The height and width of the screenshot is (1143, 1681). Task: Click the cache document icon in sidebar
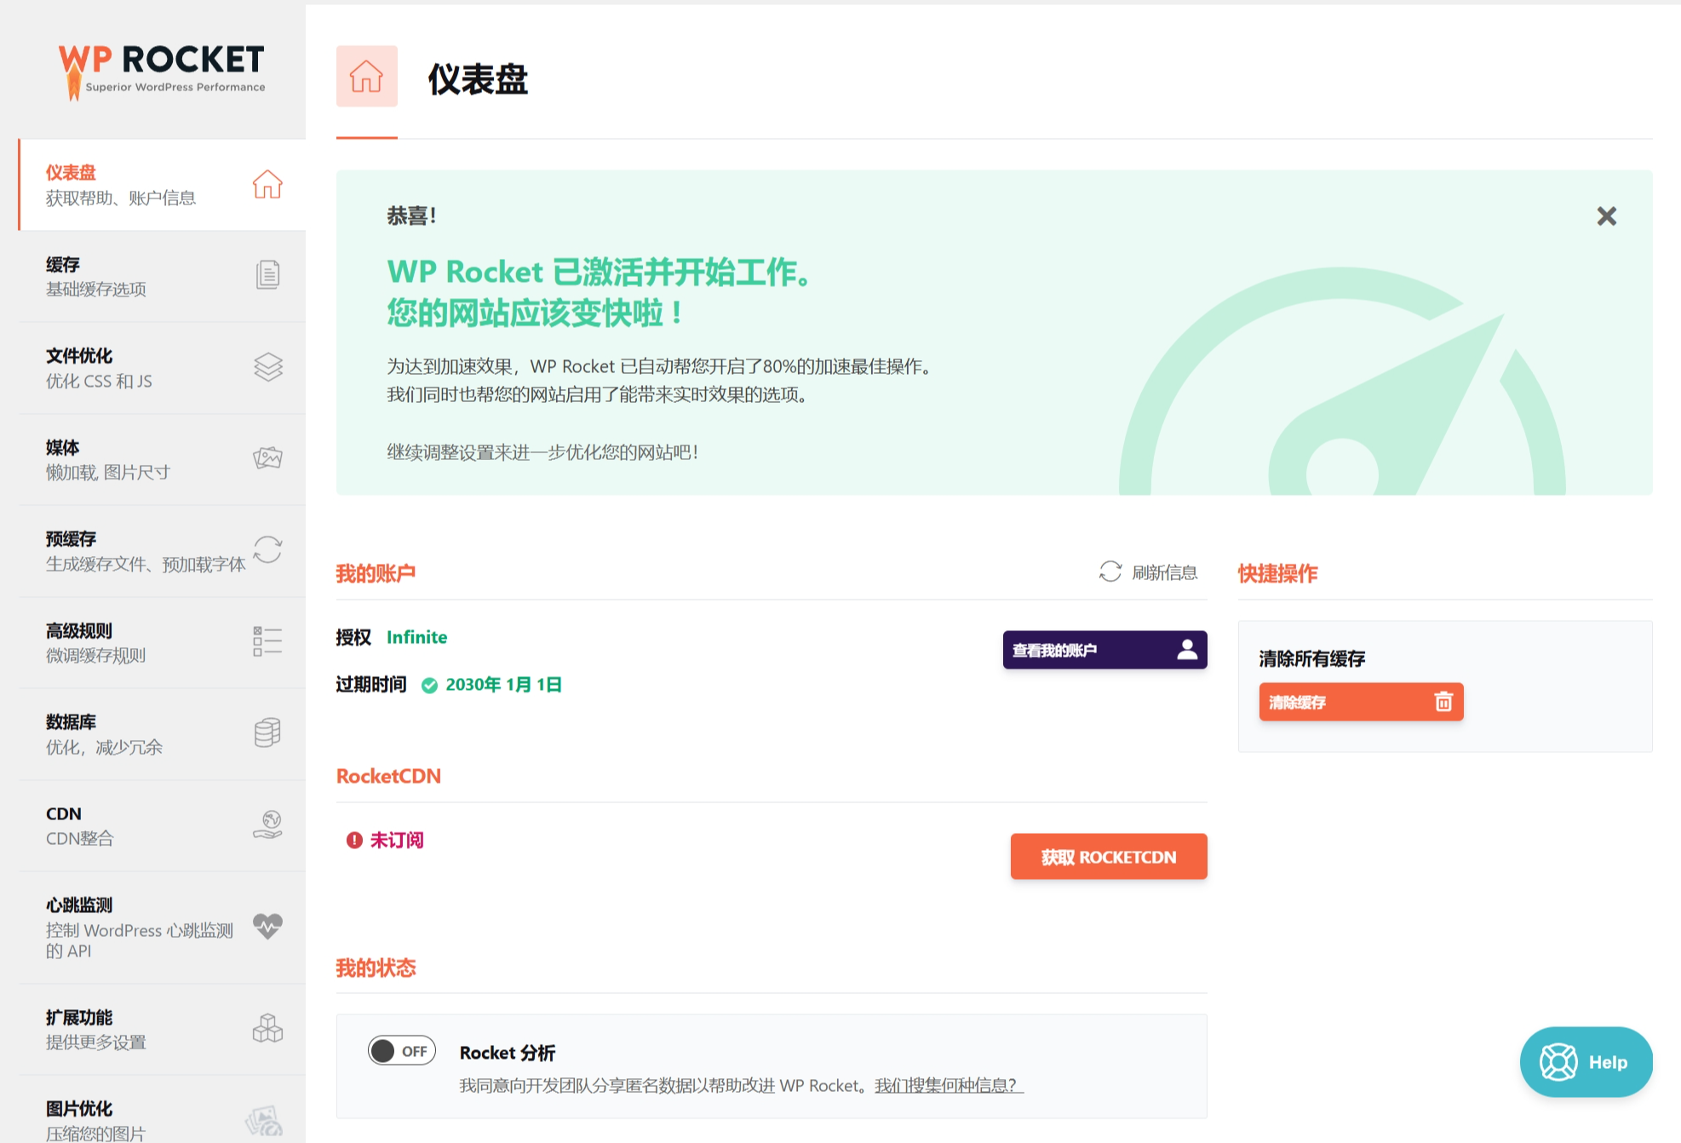coord(267,275)
